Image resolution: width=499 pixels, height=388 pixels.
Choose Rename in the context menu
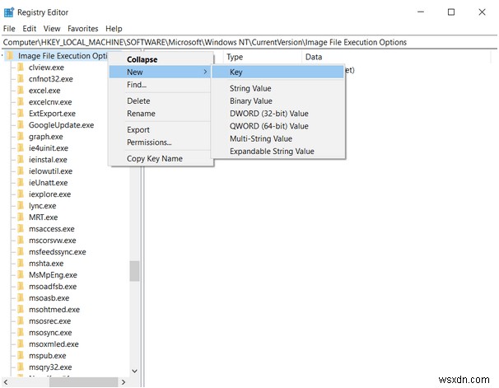coord(141,114)
